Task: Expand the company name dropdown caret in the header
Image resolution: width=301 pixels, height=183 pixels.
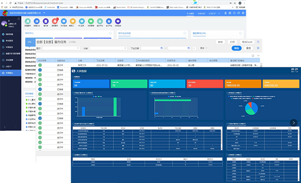Action: click(x=44, y=13)
